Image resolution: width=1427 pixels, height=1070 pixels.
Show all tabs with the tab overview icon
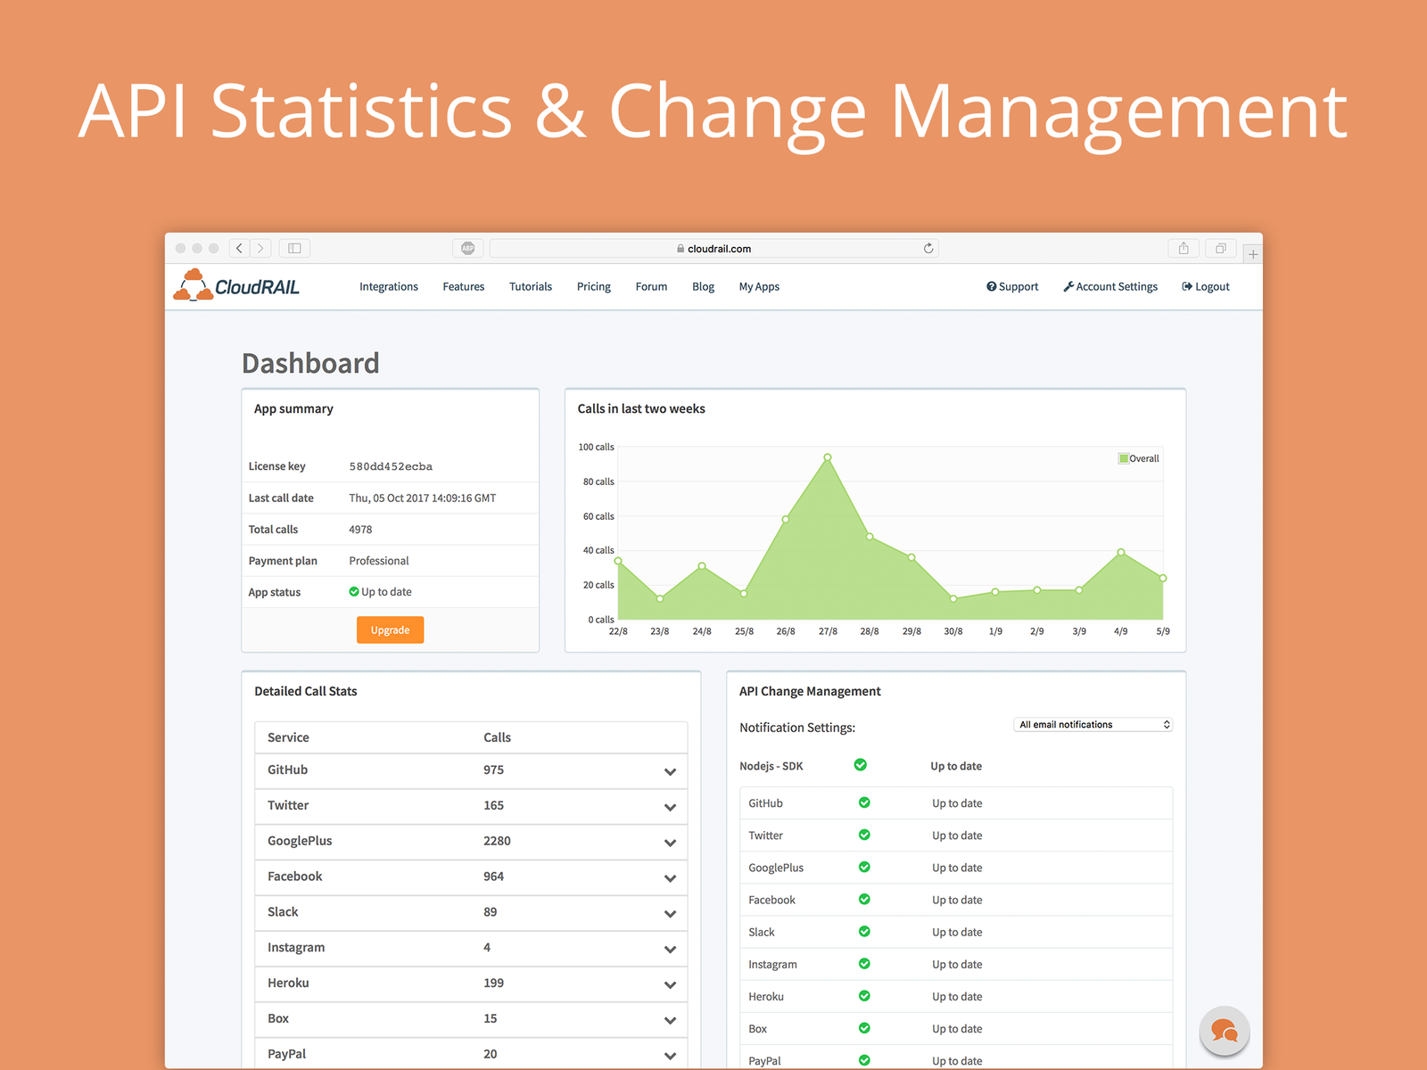coord(1221,248)
